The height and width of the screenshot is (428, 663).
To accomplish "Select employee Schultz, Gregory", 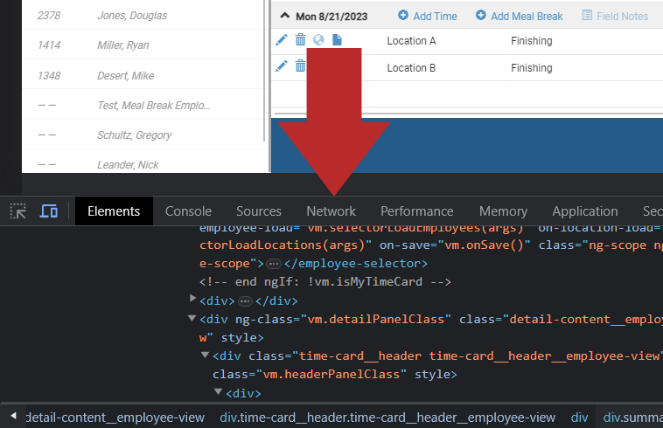I will click(135, 135).
